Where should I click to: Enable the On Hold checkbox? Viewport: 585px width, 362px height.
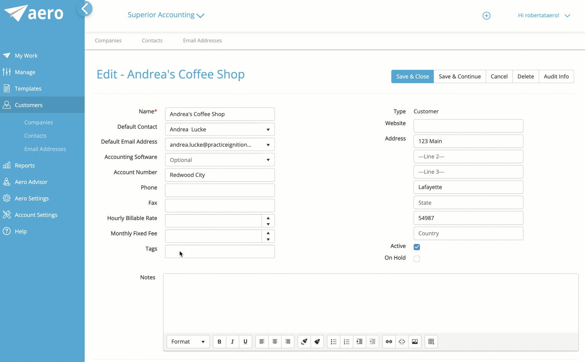coord(417,259)
